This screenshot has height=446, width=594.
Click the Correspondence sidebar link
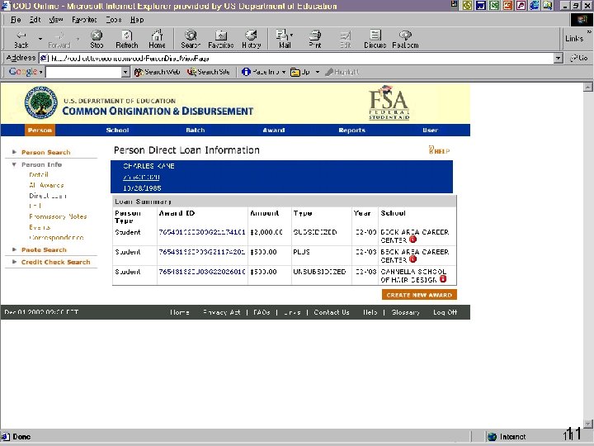[56, 237]
